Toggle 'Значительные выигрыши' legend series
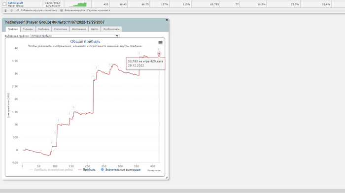The height and width of the screenshot is (193, 345). [121, 170]
